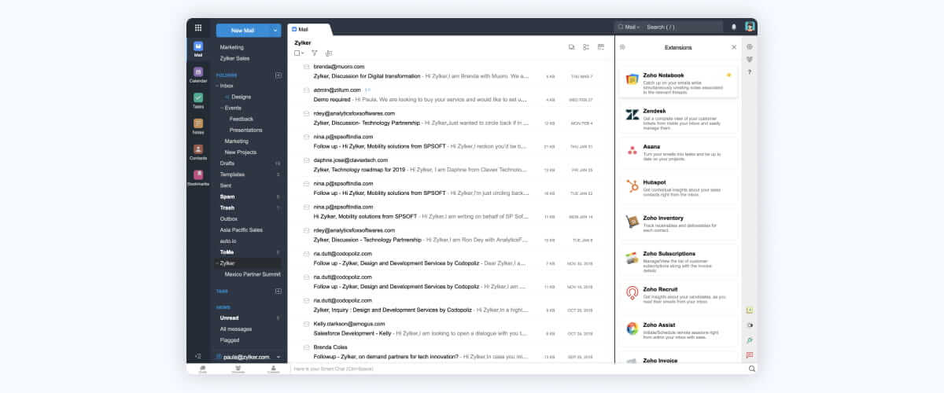Open the All messages view
944x393 pixels.
(235, 329)
